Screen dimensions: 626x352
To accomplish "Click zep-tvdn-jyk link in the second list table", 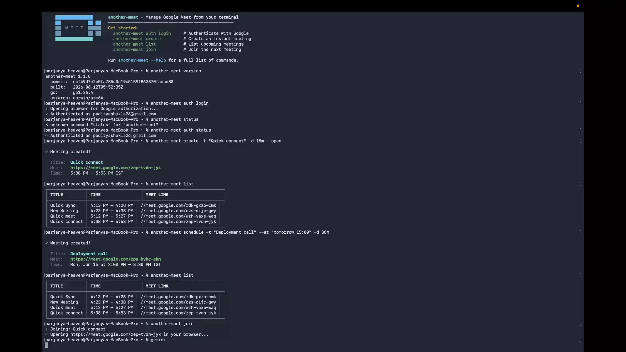I will pyautogui.click(x=178, y=313).
